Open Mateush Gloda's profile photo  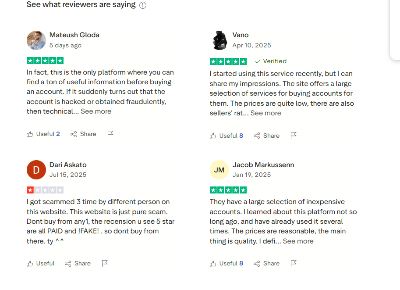[x=36, y=40]
